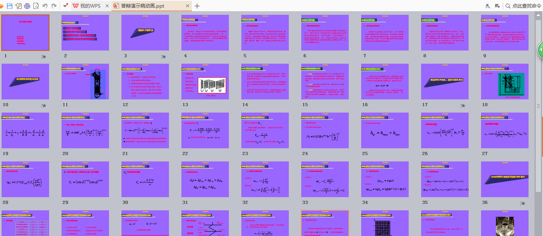Save the presentation with the floppy disk icon
Viewport: 543px width, 236px height.
9,6
